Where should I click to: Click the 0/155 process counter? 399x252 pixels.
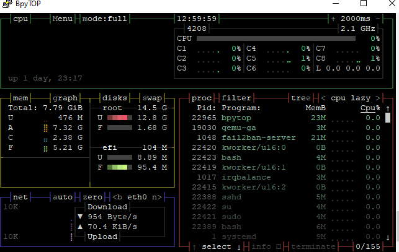(x=368, y=246)
